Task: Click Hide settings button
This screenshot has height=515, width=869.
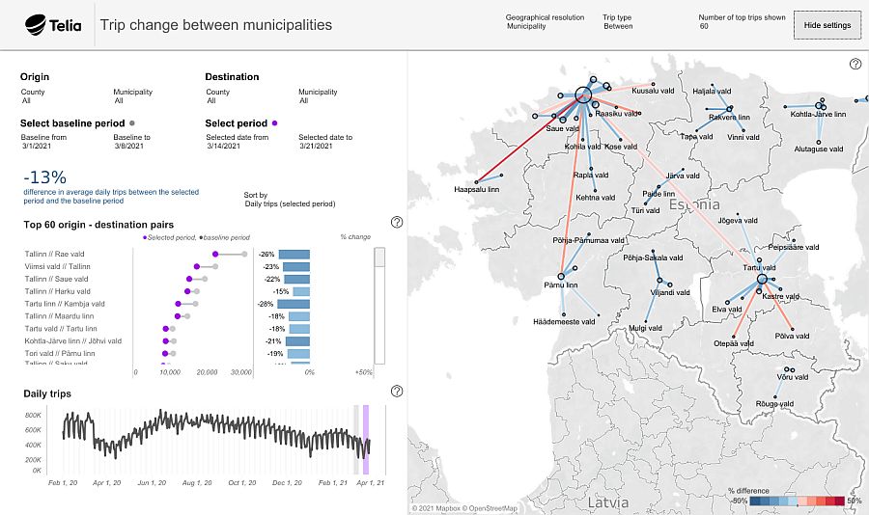Action: (827, 25)
